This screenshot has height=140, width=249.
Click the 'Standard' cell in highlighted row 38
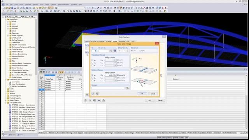(x=50, y=90)
